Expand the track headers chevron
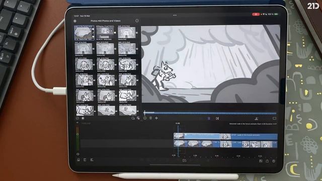Image resolution: width=322 pixels, height=181 pixels. tap(77, 123)
